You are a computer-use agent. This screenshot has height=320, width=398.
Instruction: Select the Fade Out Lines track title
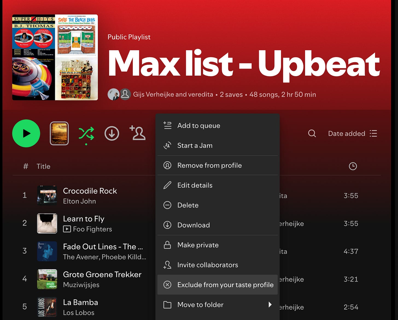tap(103, 247)
